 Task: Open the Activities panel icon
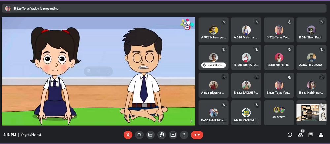(321, 135)
